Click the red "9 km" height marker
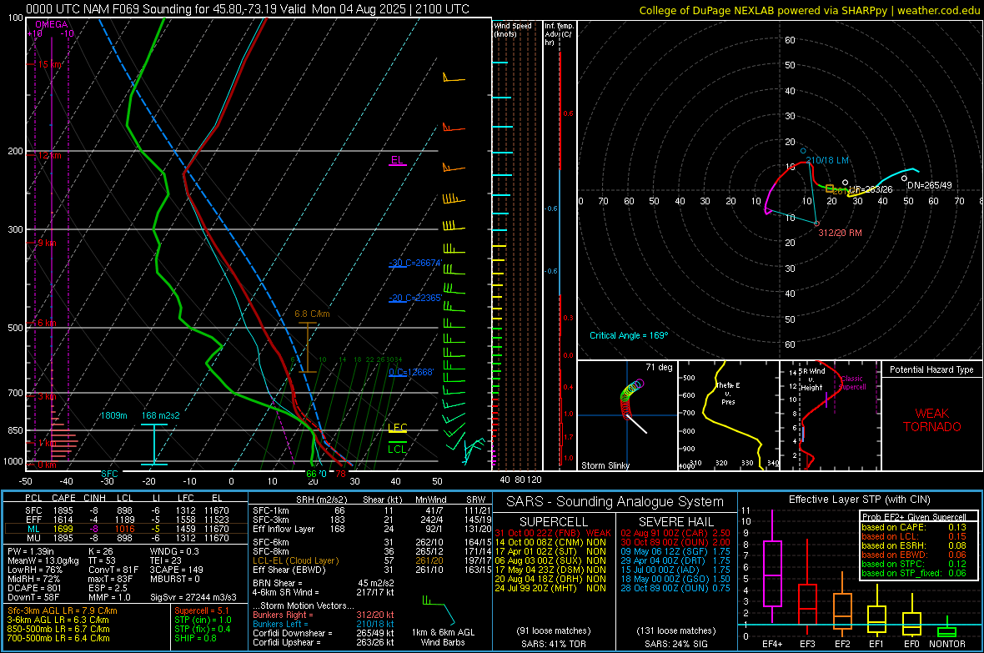 click(47, 243)
